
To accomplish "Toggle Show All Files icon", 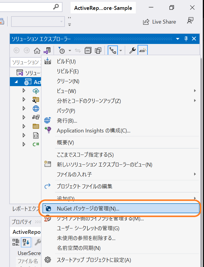I will (98, 51).
